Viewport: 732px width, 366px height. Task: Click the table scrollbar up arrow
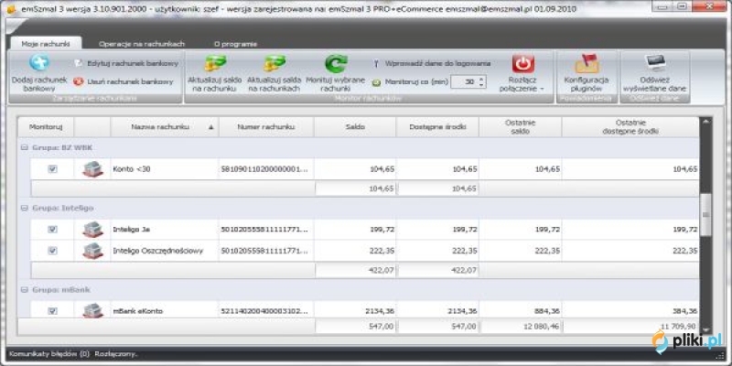click(705, 122)
